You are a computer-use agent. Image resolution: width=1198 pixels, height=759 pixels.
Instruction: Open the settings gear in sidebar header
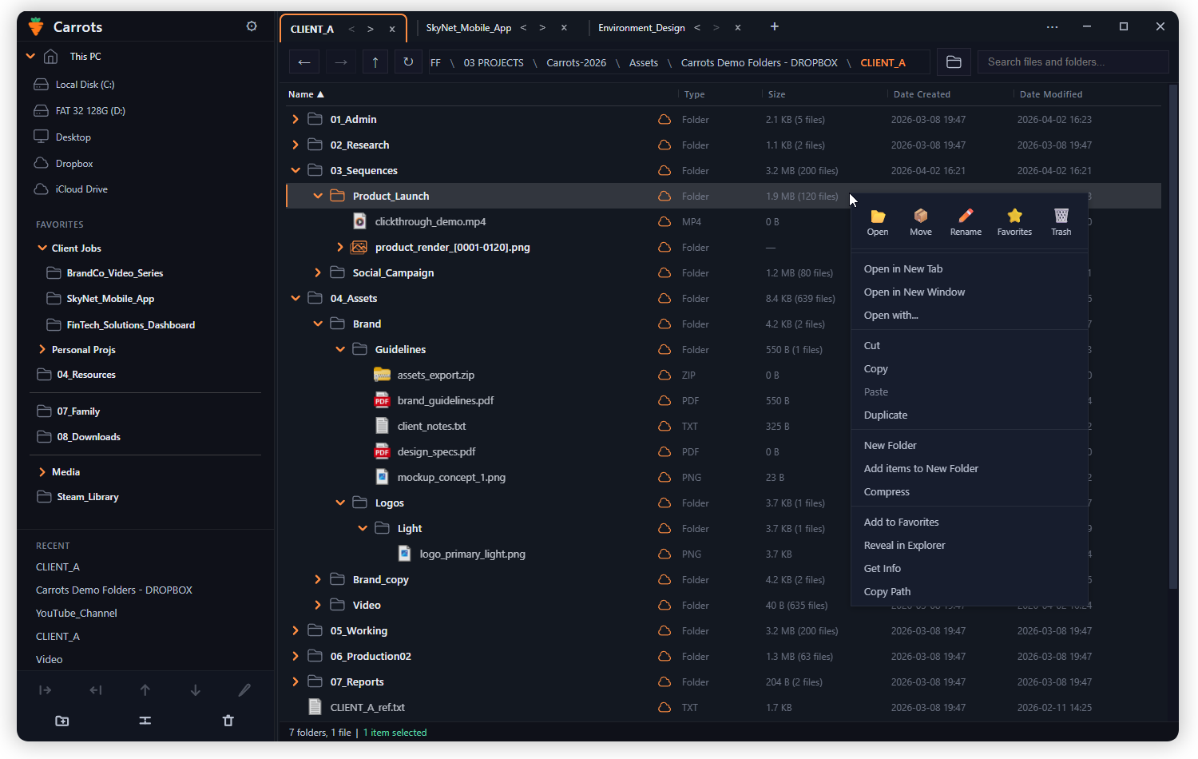coord(252,26)
